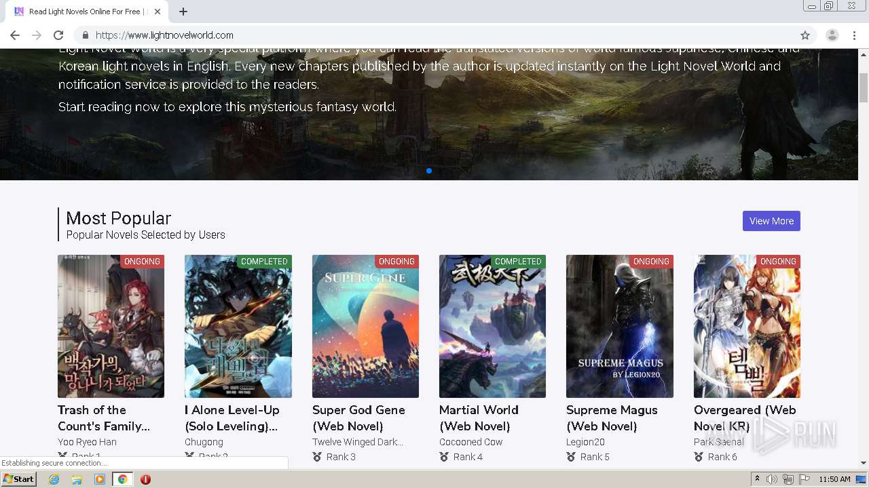
Task: Click author name Yoo Ryeo Han
Action: [87, 442]
